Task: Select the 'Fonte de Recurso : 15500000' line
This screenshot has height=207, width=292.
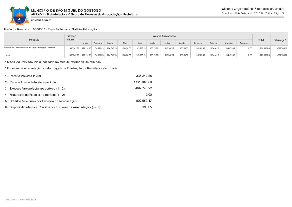Action: [x=50, y=29]
